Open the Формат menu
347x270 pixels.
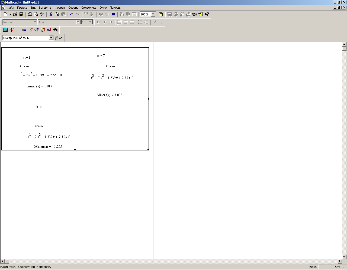60,8
